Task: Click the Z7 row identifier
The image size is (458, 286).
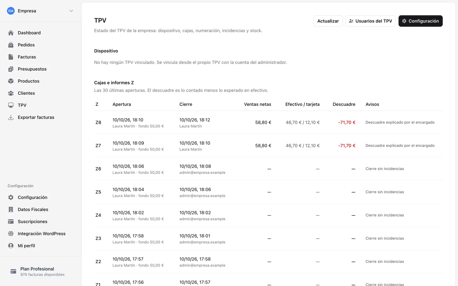Action: [98, 146]
